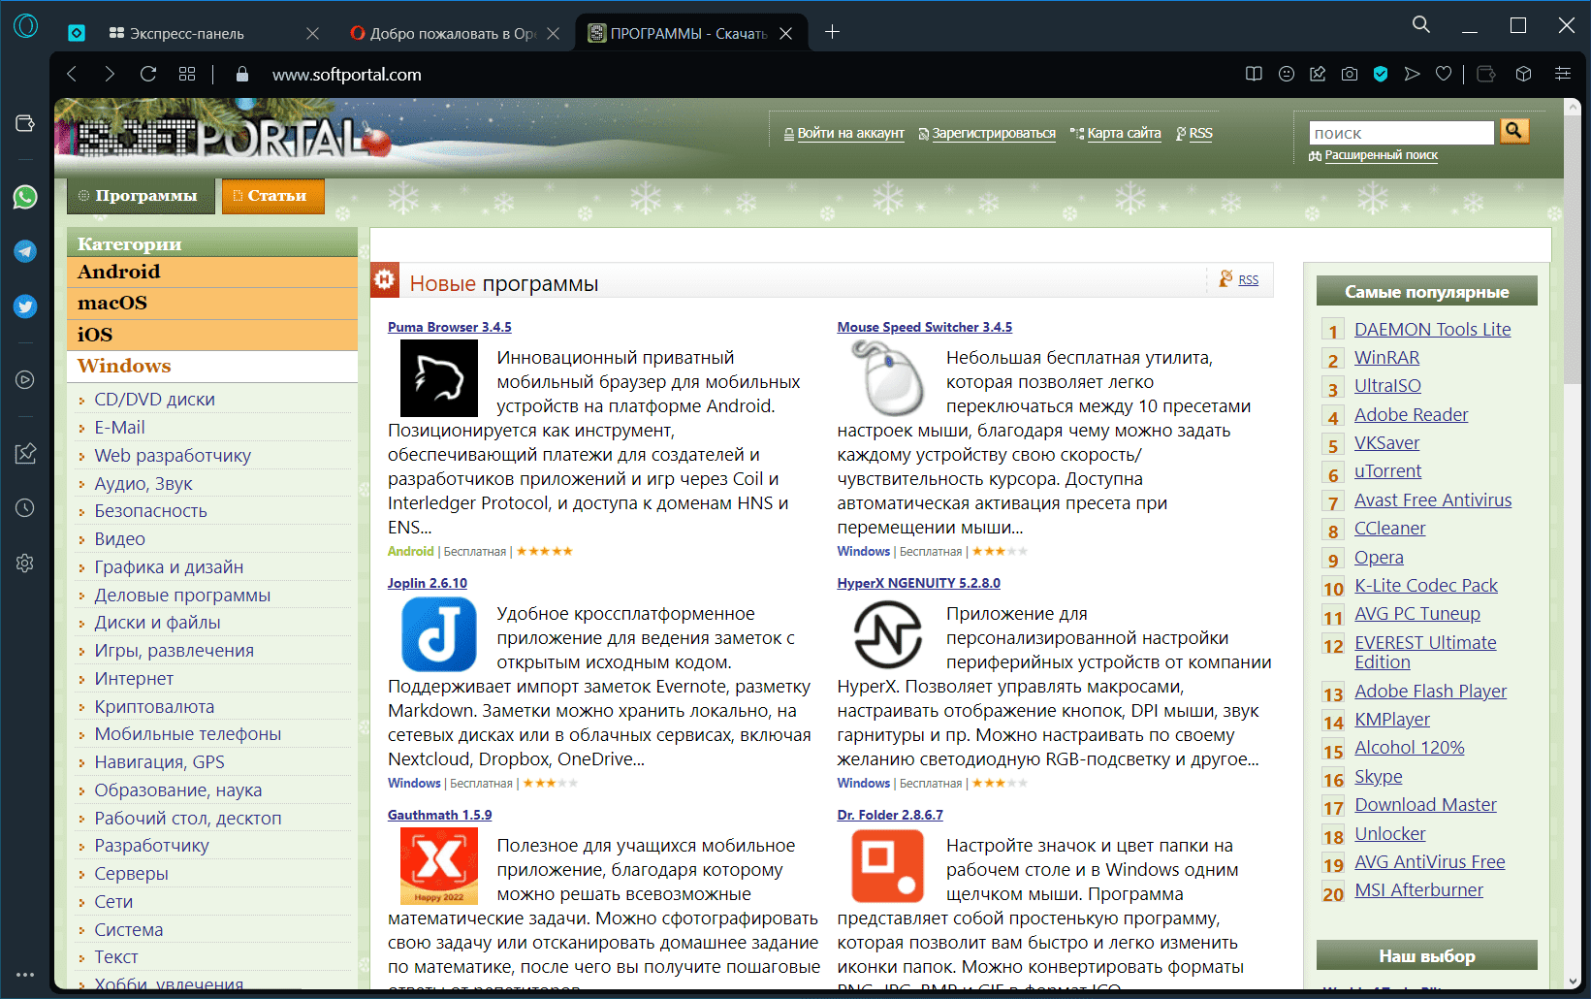
Task: Open DAEMON Tools Lite from popular list
Action: pyautogui.click(x=1432, y=329)
